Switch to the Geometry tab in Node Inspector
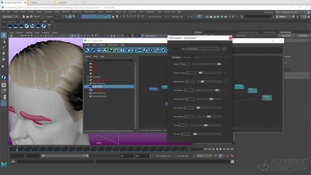The image size is (311, 175). coord(187,57)
